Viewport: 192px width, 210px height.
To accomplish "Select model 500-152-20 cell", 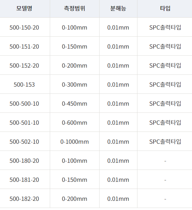I will (24, 66).
